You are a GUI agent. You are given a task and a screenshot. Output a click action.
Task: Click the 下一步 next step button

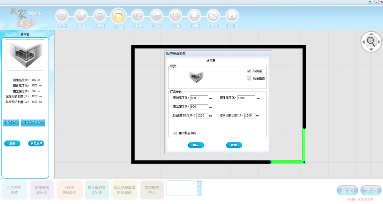click(371, 191)
